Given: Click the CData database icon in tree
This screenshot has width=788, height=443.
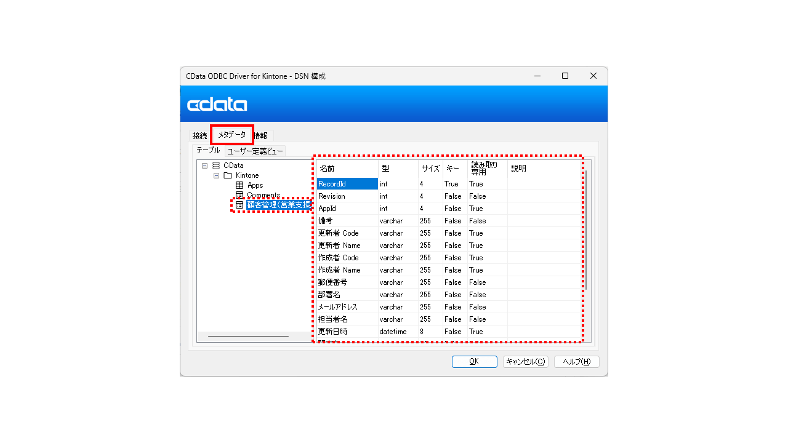Looking at the screenshot, I should (x=216, y=166).
